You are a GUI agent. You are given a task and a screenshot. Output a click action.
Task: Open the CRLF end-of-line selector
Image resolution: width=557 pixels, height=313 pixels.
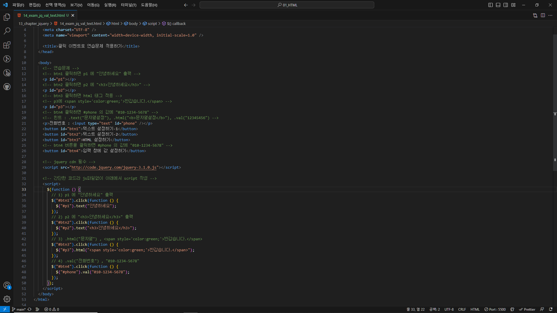[462, 310]
